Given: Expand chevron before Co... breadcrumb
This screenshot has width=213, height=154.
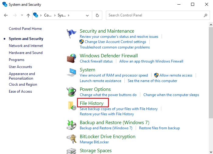Looking at the screenshot, I should (x=41, y=15).
